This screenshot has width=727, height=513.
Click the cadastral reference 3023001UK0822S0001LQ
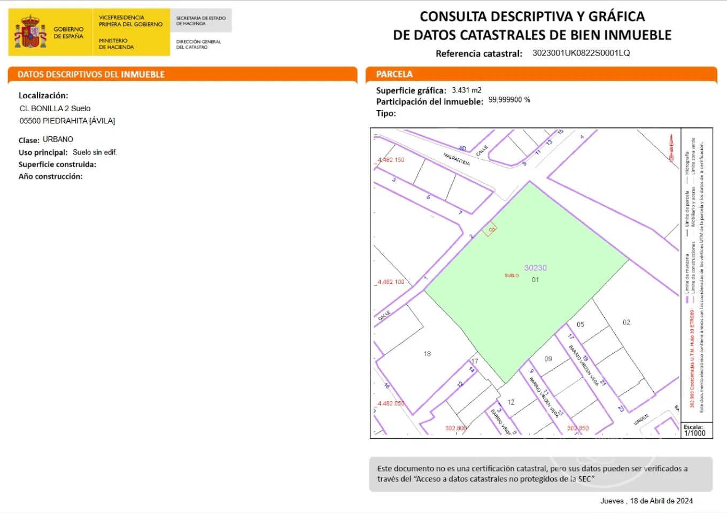coord(581,53)
